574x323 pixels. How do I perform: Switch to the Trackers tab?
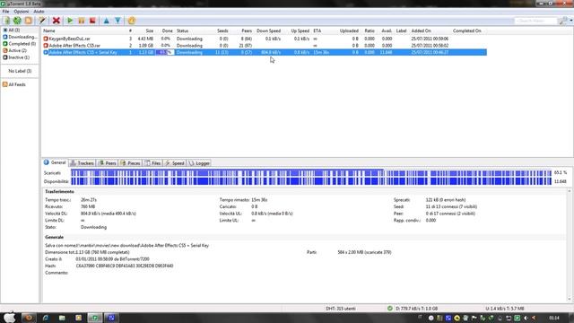[x=82, y=163]
